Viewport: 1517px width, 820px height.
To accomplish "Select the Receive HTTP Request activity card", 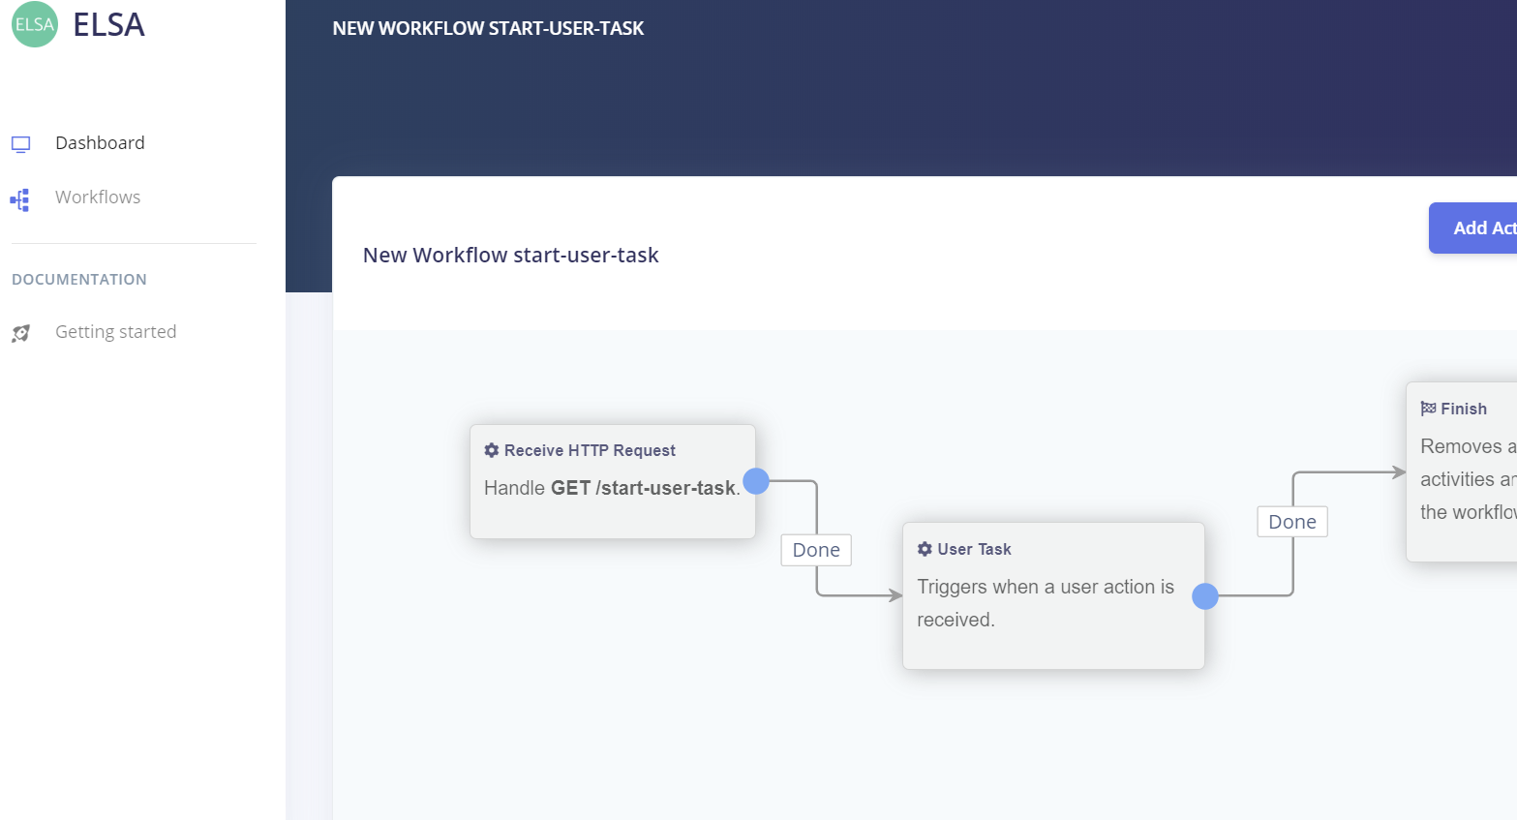I will 612,480.
